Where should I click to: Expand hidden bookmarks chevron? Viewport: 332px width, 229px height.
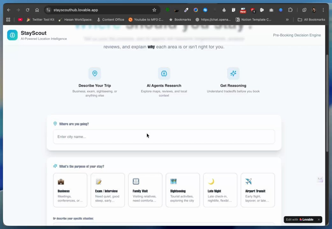[x=287, y=20]
